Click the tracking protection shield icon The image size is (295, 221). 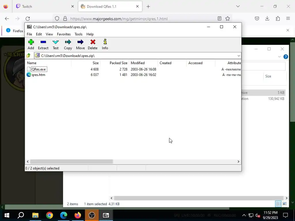point(57,19)
